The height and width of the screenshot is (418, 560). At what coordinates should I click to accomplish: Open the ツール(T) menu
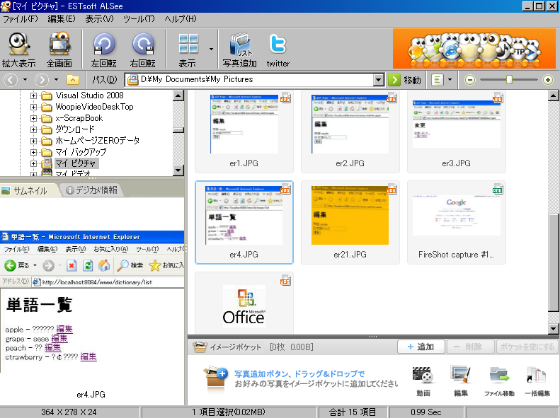pos(139,19)
